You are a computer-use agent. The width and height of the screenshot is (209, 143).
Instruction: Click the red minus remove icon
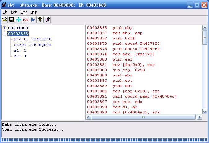point(26,20)
